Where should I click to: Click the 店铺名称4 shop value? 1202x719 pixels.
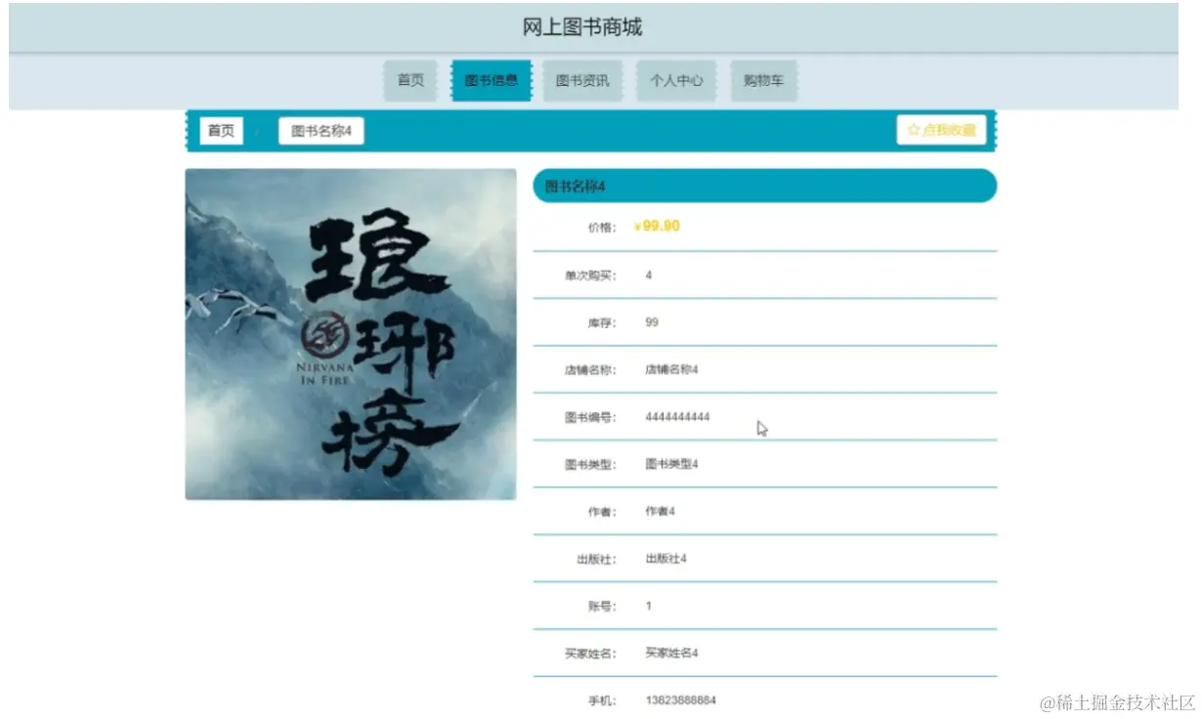671,369
